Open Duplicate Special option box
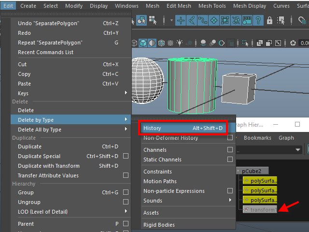 (126, 156)
